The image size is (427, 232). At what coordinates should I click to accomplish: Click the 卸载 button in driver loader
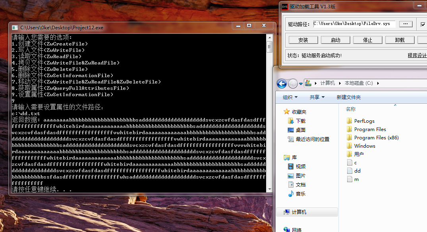pyautogui.click(x=400, y=40)
